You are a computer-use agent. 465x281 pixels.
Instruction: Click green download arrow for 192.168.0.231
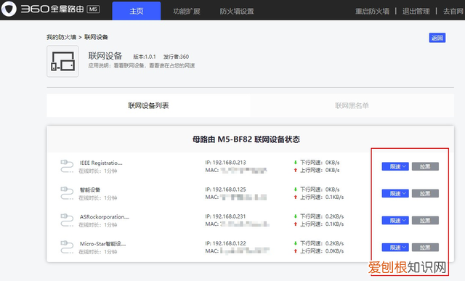pyautogui.click(x=296, y=216)
